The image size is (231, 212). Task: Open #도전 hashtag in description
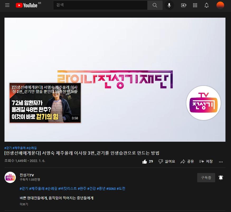pyautogui.click(x=121, y=189)
